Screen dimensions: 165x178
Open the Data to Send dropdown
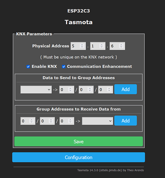(36, 89)
